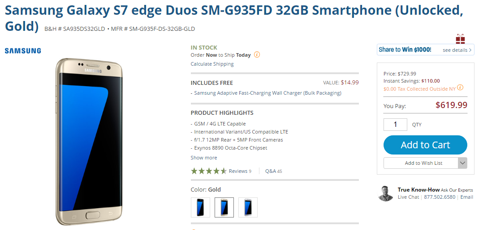Expand the Add to Wish List dropdown arrow
483x230 pixels.
pyautogui.click(x=463, y=163)
